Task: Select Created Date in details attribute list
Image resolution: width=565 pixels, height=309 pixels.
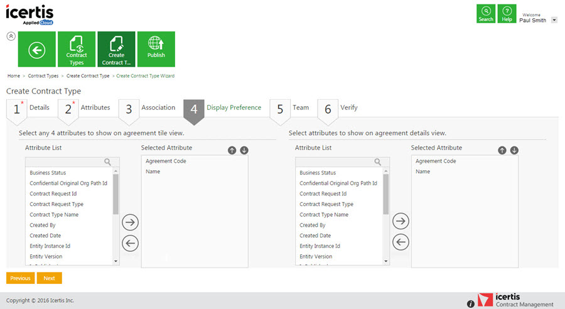Action: coord(314,236)
